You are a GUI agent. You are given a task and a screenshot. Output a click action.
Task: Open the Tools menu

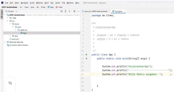tap(58, 3)
